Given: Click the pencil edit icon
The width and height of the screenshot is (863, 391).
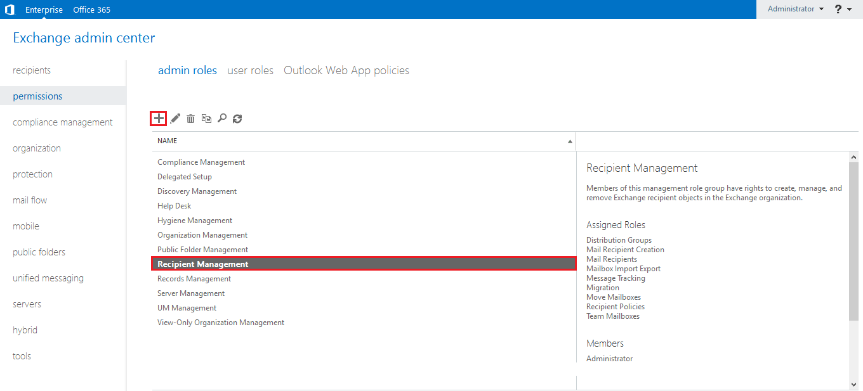Looking at the screenshot, I should click(175, 119).
